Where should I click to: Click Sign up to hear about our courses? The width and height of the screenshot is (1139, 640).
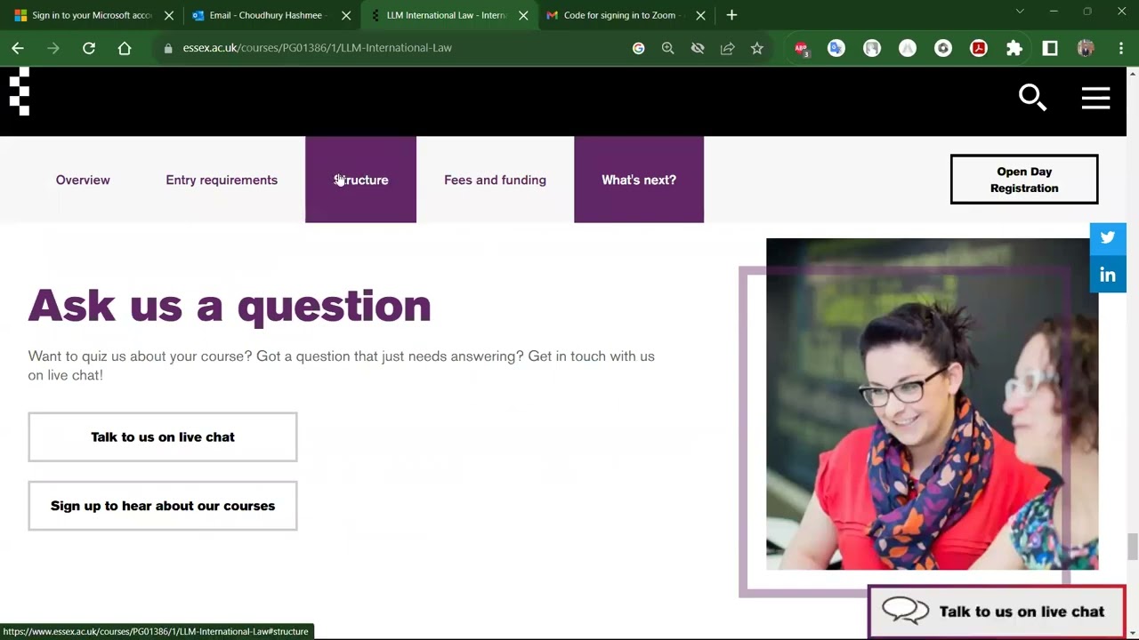[163, 506]
